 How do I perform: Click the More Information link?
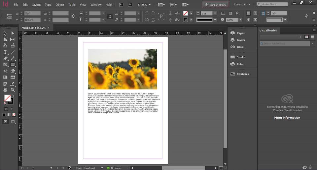pos(287,118)
